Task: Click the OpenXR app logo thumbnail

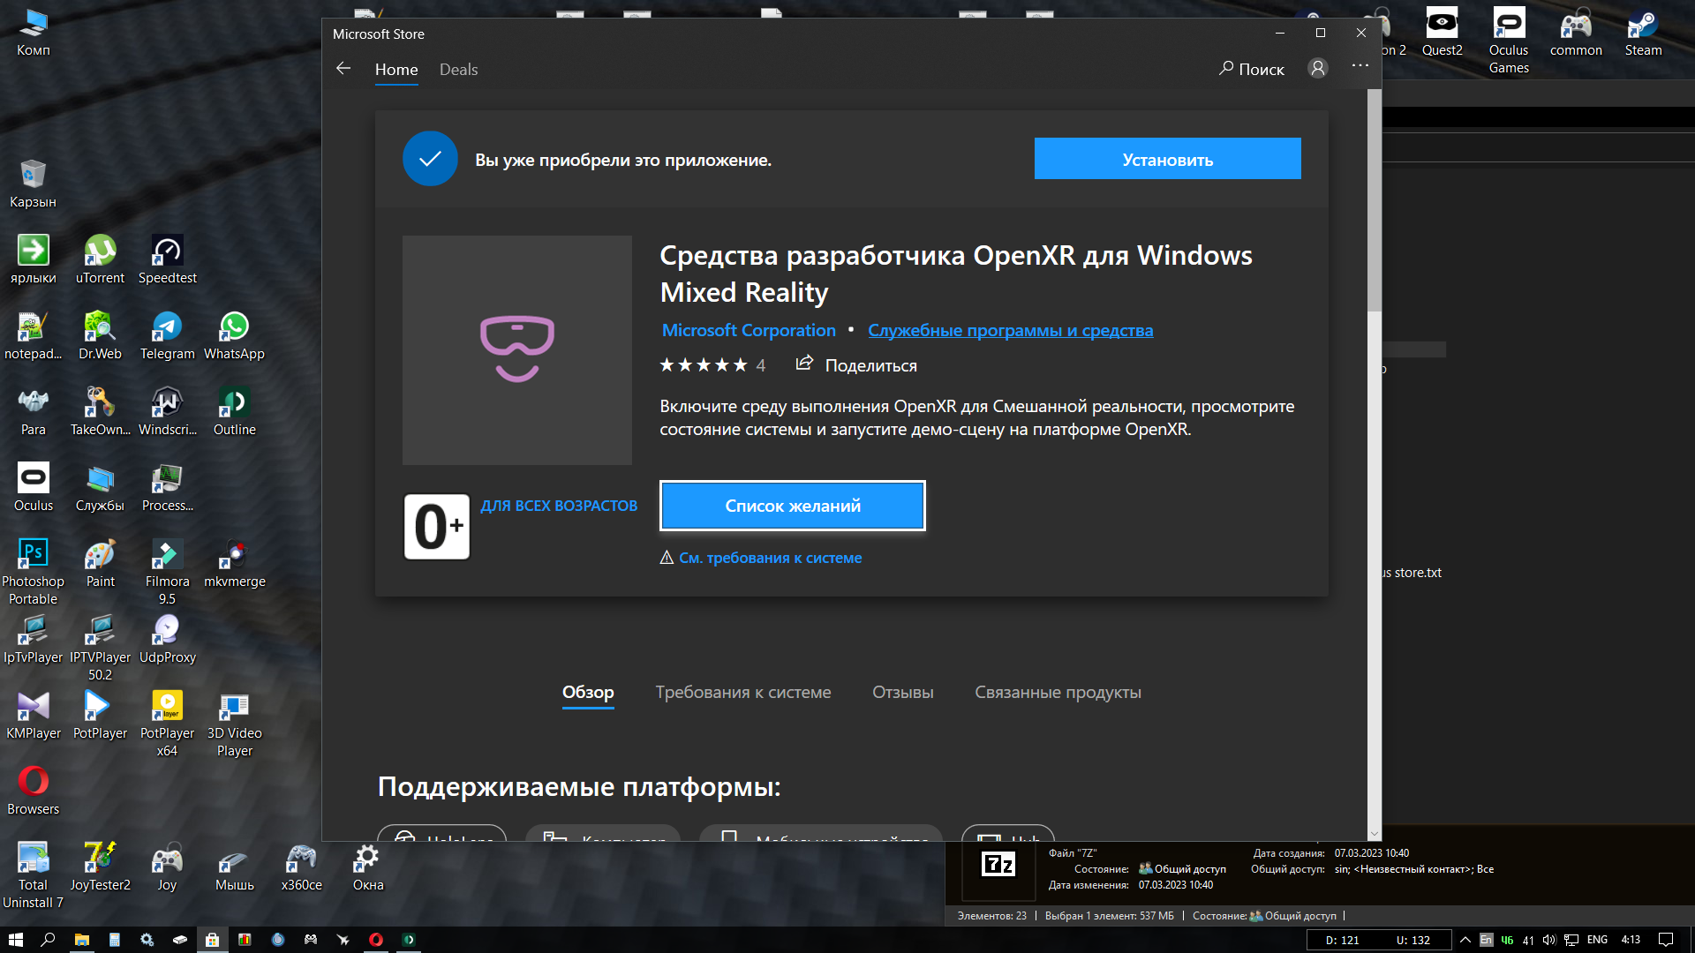Action: point(517,350)
